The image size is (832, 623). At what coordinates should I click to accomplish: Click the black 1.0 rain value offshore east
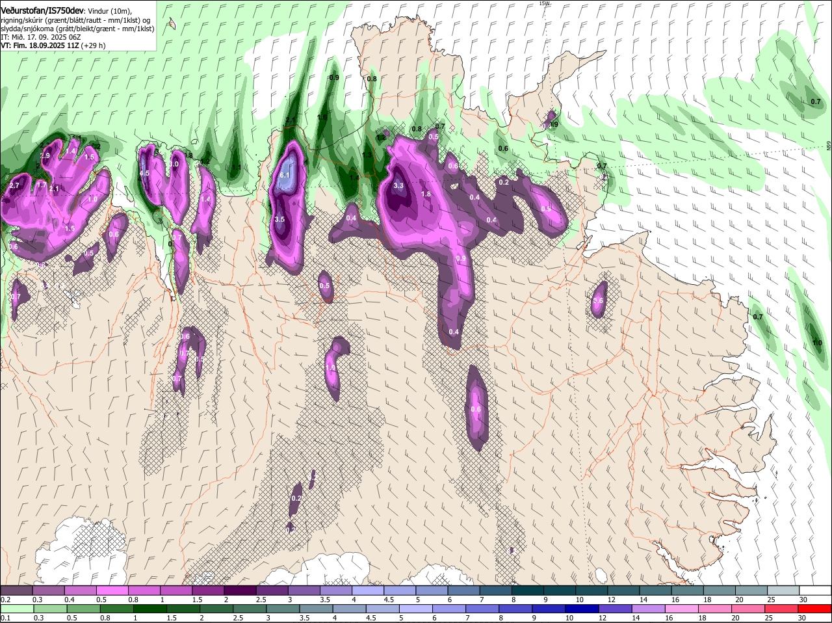[x=817, y=343]
